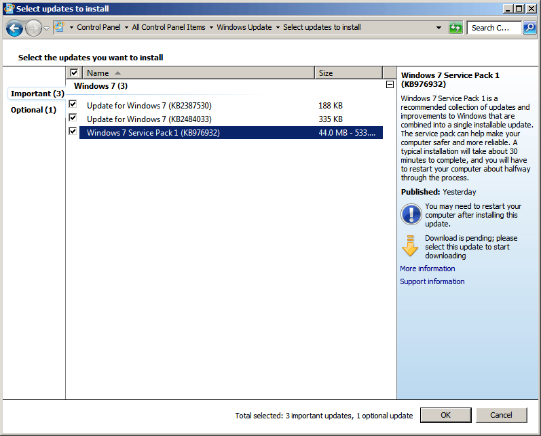The width and height of the screenshot is (541, 436).
Task: Toggle the Windows 7 Service Pack 1 checkbox
Action: (73, 132)
